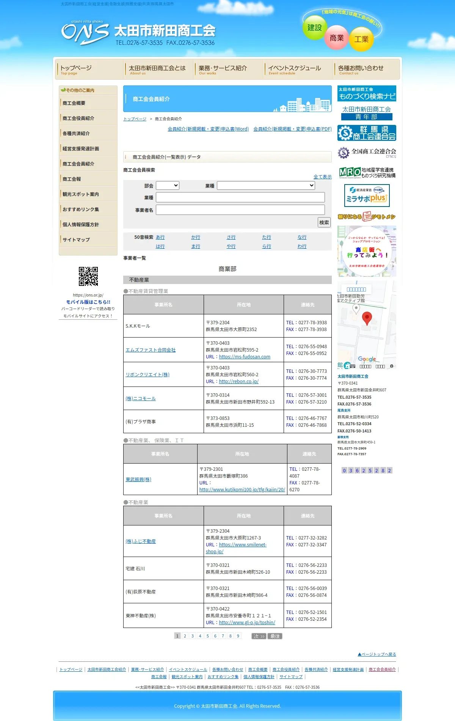Open エムズファスト合同会社 member link
The image size is (455, 721).
pos(151,350)
